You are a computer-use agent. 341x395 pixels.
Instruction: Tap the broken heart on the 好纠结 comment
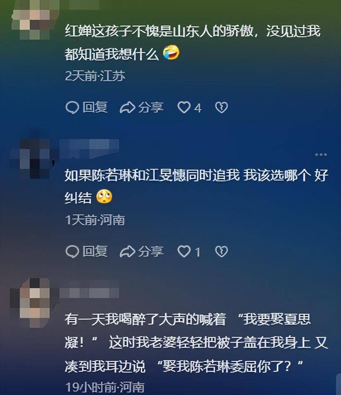pos(222,252)
